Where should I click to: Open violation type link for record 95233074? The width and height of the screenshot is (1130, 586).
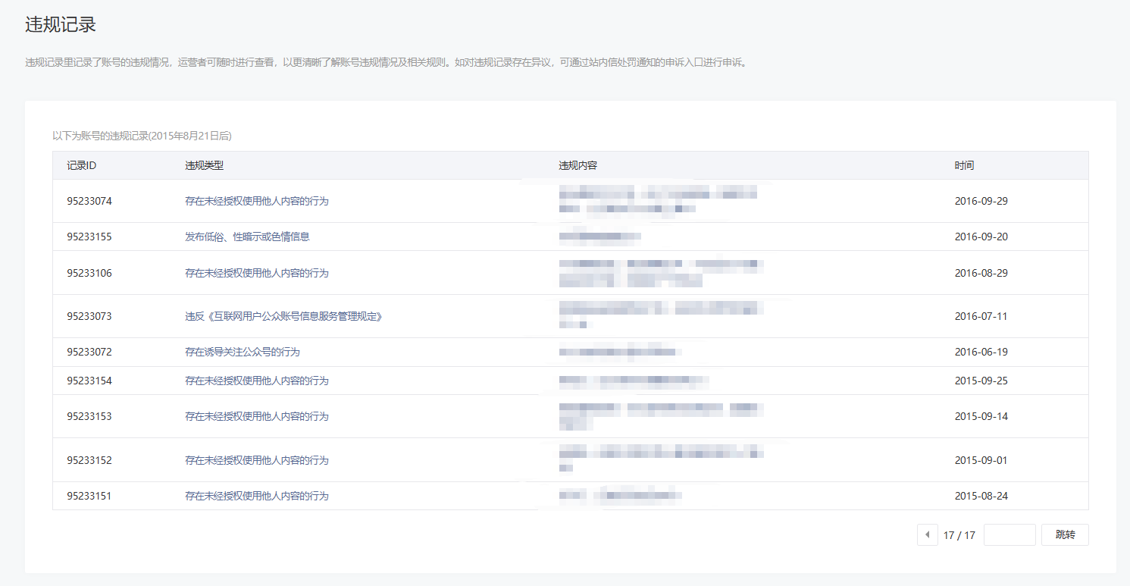point(257,201)
